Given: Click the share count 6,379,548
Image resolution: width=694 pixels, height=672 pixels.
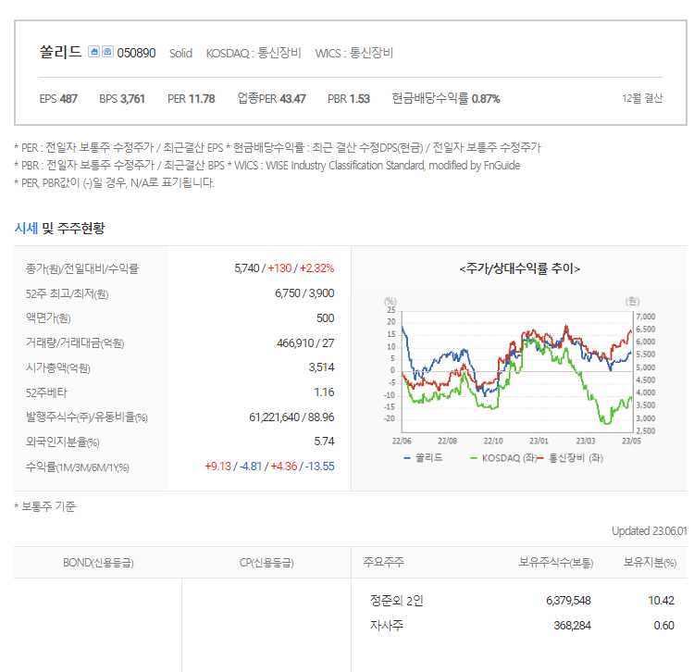Looking at the screenshot, I should [568, 601].
